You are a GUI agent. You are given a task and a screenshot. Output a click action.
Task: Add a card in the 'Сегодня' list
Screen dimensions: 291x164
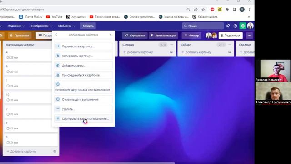138,52
